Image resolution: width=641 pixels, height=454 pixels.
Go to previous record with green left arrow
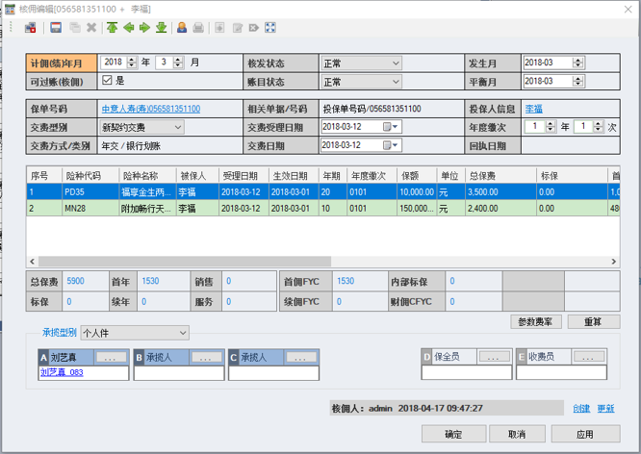[x=129, y=28]
